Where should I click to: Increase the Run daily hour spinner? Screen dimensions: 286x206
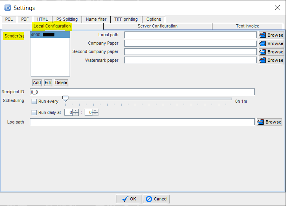click(76, 111)
